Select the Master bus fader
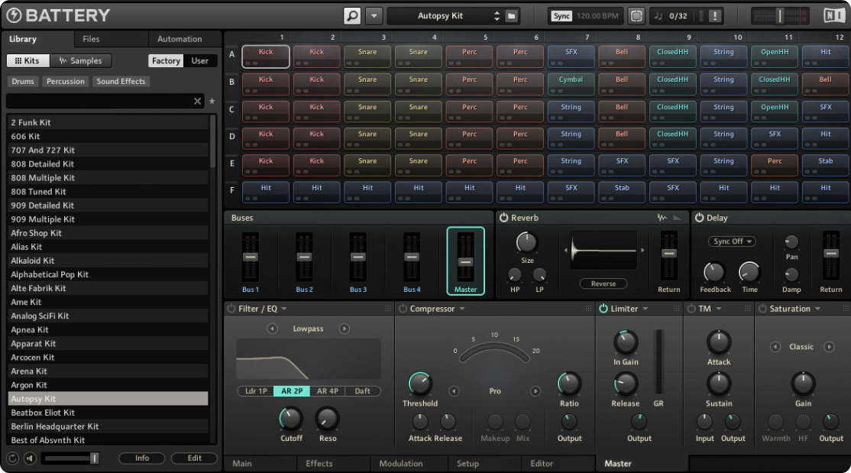The height and width of the screenshot is (473, 851). [465, 261]
